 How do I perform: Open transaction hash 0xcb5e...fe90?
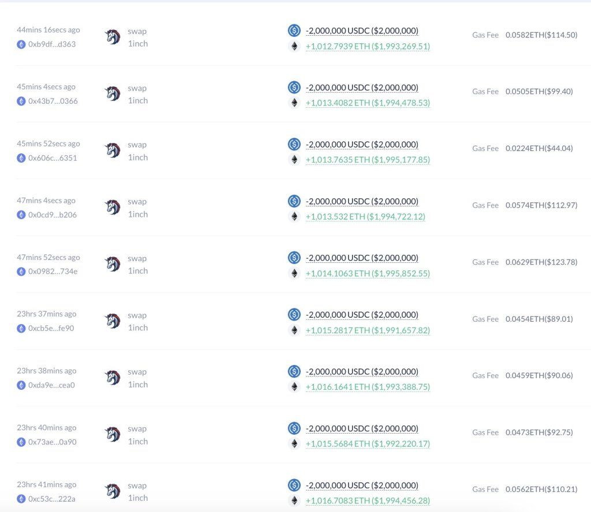pos(51,328)
